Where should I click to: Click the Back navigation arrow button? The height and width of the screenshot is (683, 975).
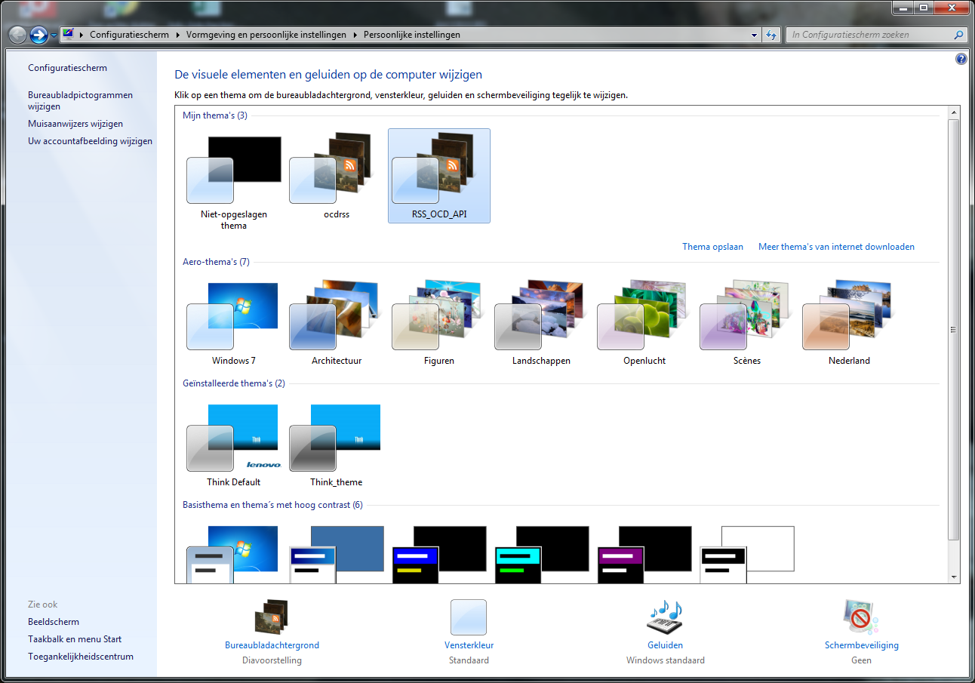(17, 35)
